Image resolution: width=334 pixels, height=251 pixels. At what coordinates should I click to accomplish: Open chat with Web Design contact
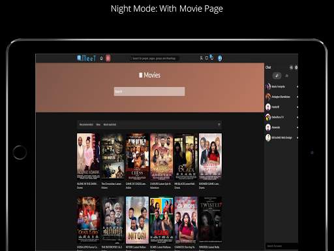coord(281,138)
